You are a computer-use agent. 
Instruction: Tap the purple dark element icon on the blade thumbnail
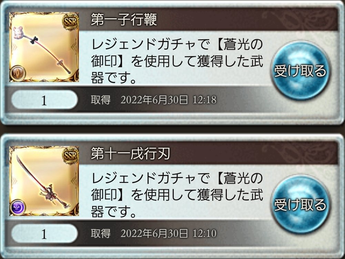(x=18, y=207)
